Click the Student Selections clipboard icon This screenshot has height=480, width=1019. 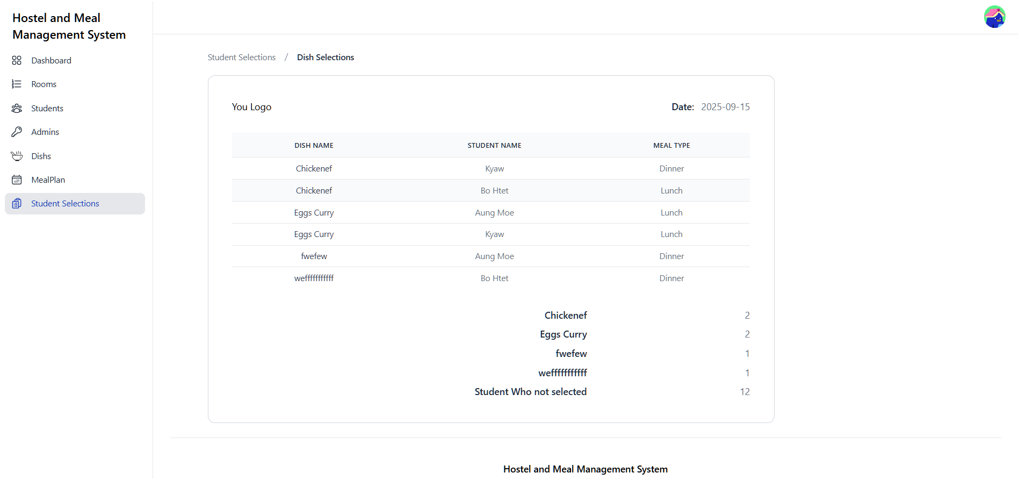tap(17, 203)
